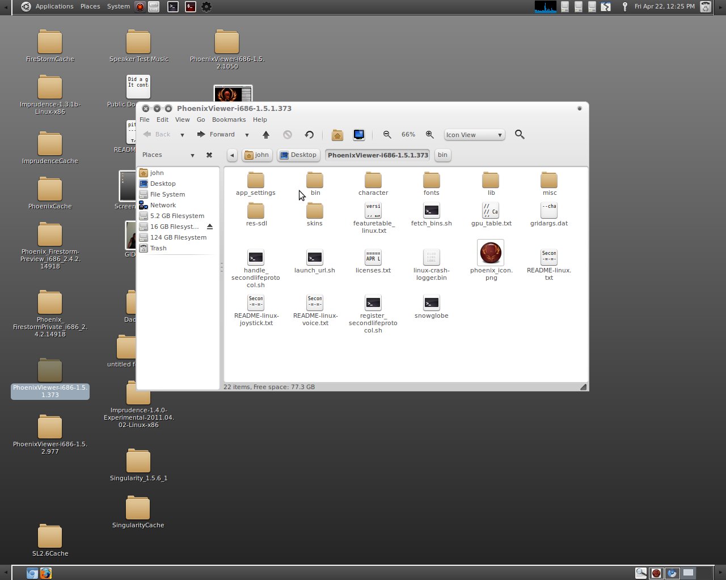Close the Places side pane

(209, 155)
